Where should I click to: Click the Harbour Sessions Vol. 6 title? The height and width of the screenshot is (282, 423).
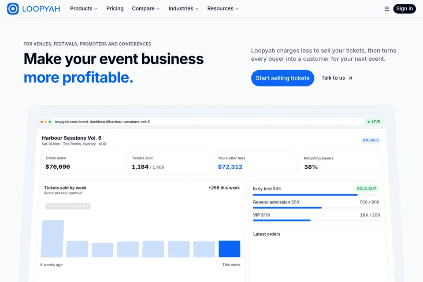pyautogui.click(x=71, y=138)
